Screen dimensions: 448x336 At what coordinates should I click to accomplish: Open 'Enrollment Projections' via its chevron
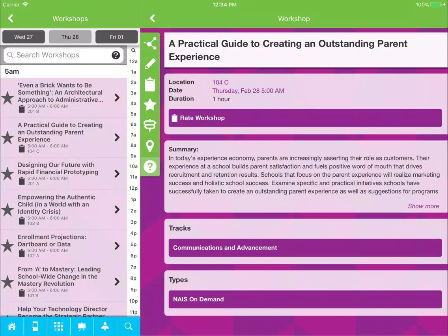117,246
